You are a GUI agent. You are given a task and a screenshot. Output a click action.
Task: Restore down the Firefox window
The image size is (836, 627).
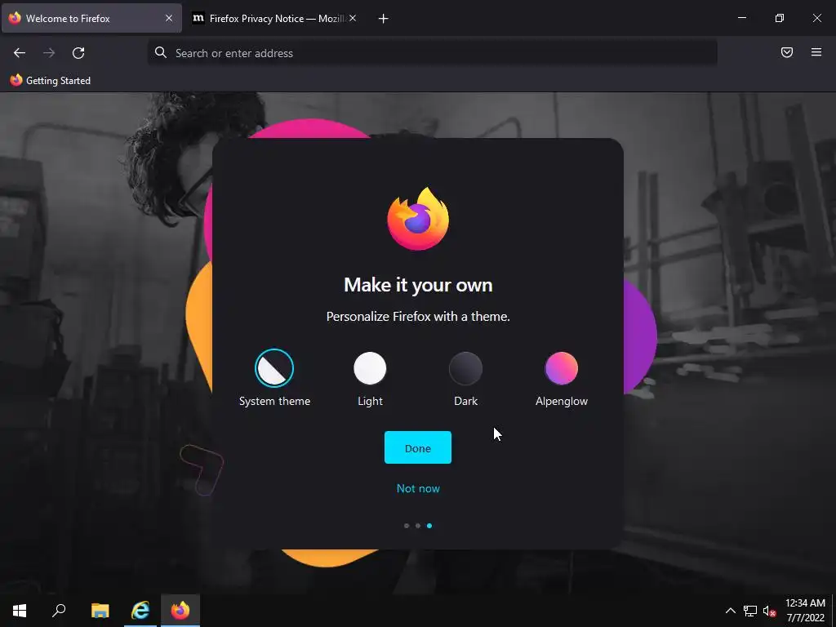(780, 18)
